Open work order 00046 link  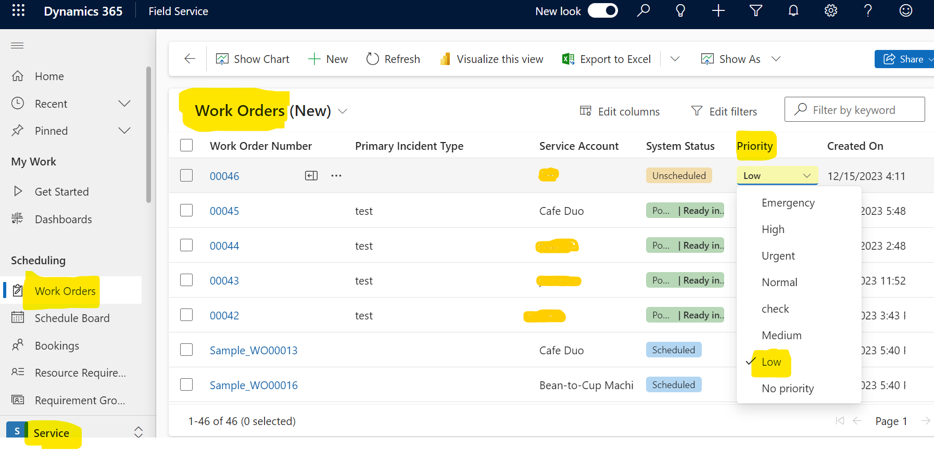[x=224, y=176]
